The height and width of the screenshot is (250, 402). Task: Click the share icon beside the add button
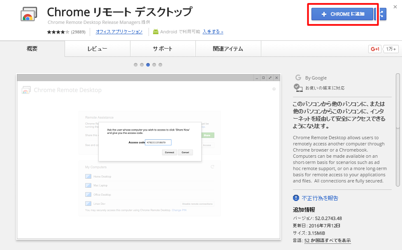[x=381, y=14]
